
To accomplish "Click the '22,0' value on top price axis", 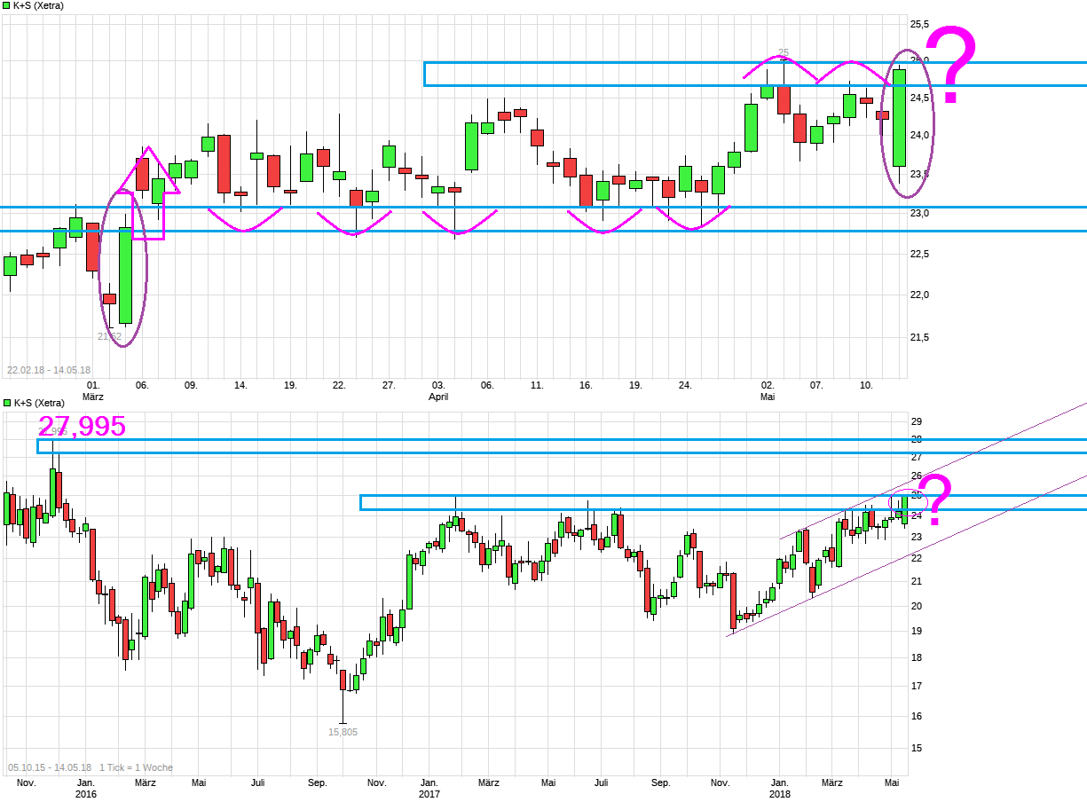I will point(920,295).
